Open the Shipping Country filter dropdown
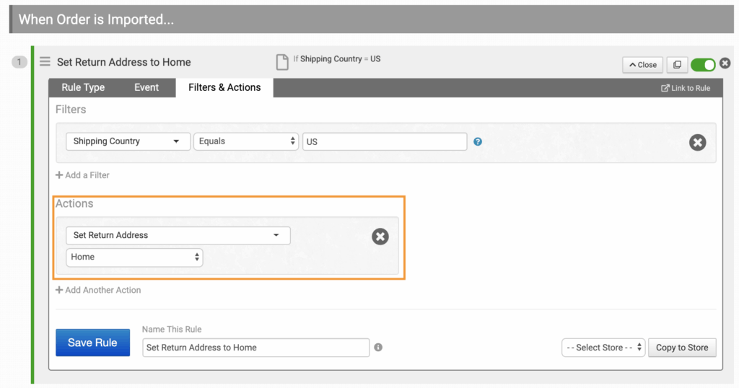Image resolution: width=739 pixels, height=388 pixels. pos(128,141)
